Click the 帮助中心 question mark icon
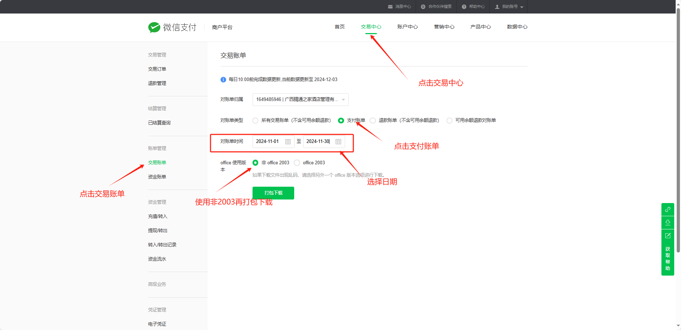Image resolution: width=681 pixels, height=330 pixels. click(x=464, y=7)
